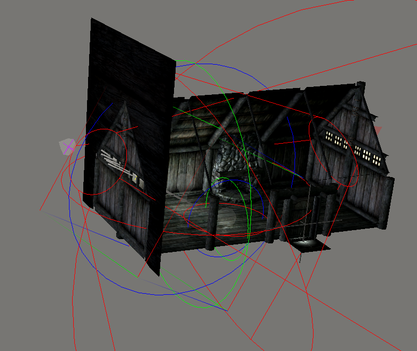The height and width of the screenshot is (351, 417).
Task: Click the red triangle marker beside right gable
Action: click(x=378, y=129)
